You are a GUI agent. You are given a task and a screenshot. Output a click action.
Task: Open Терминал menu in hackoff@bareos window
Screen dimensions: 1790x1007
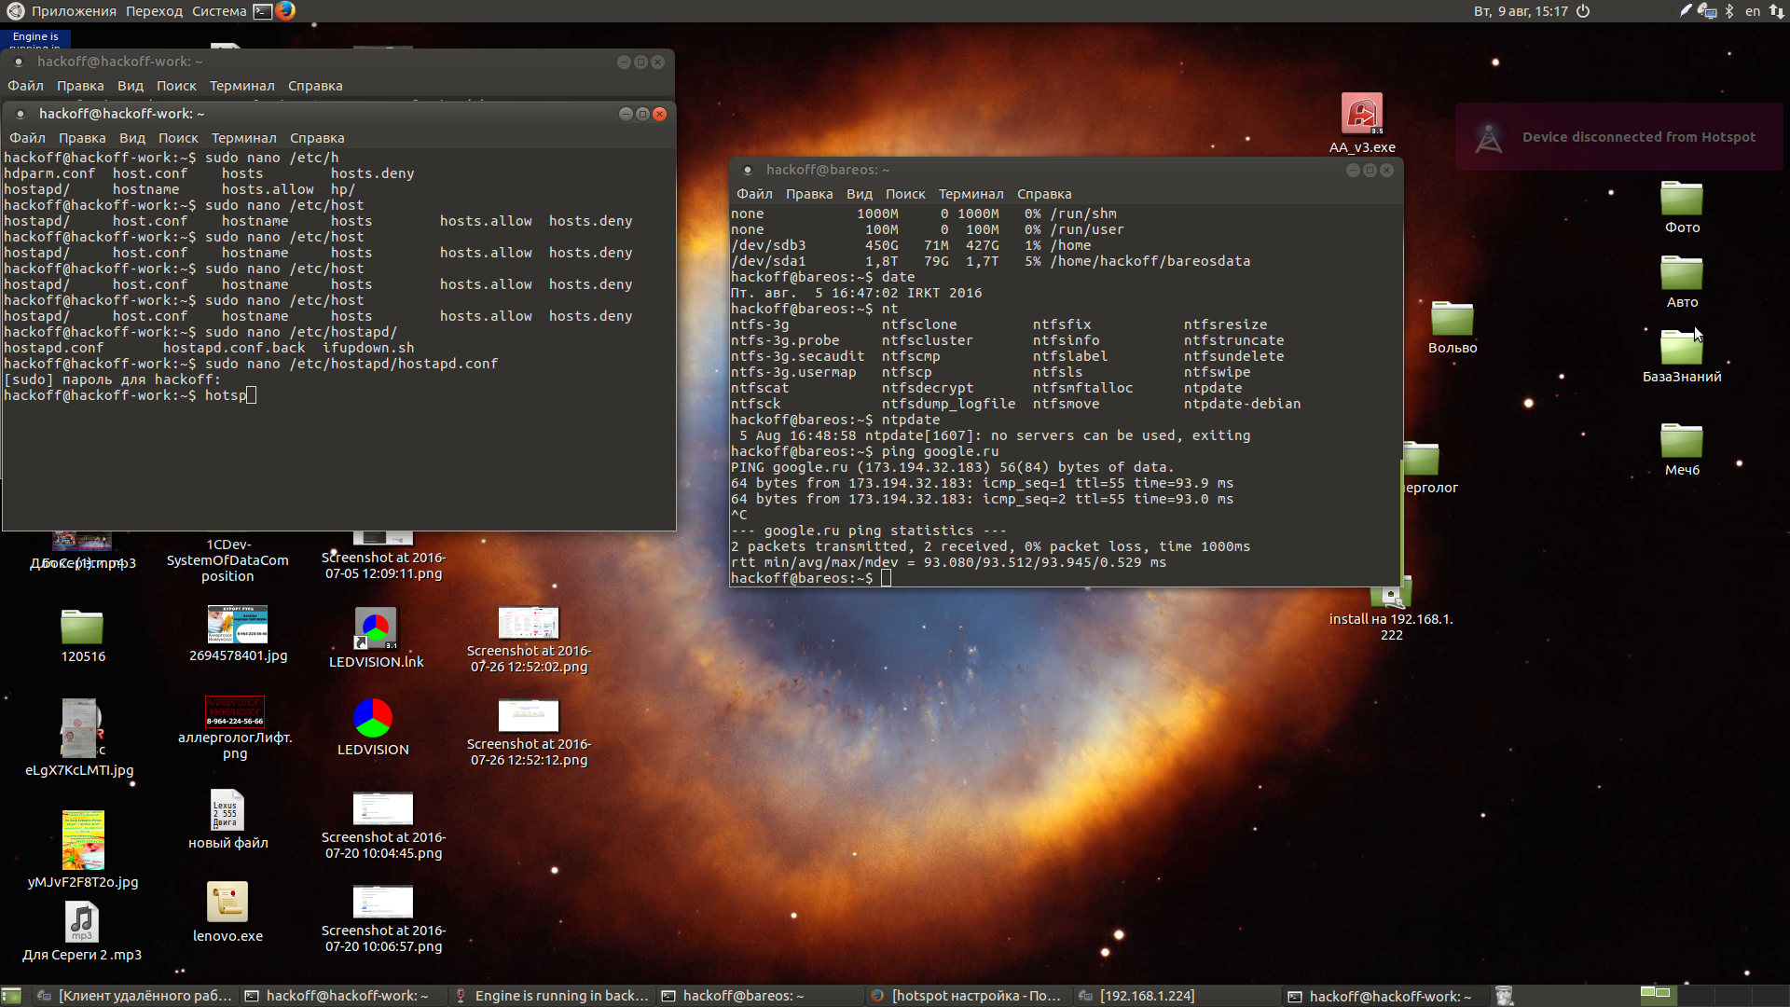click(971, 194)
